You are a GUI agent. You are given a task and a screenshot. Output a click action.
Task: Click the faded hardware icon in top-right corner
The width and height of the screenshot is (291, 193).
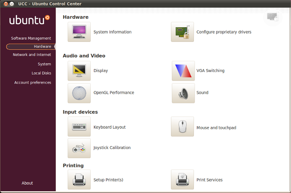click(x=272, y=17)
